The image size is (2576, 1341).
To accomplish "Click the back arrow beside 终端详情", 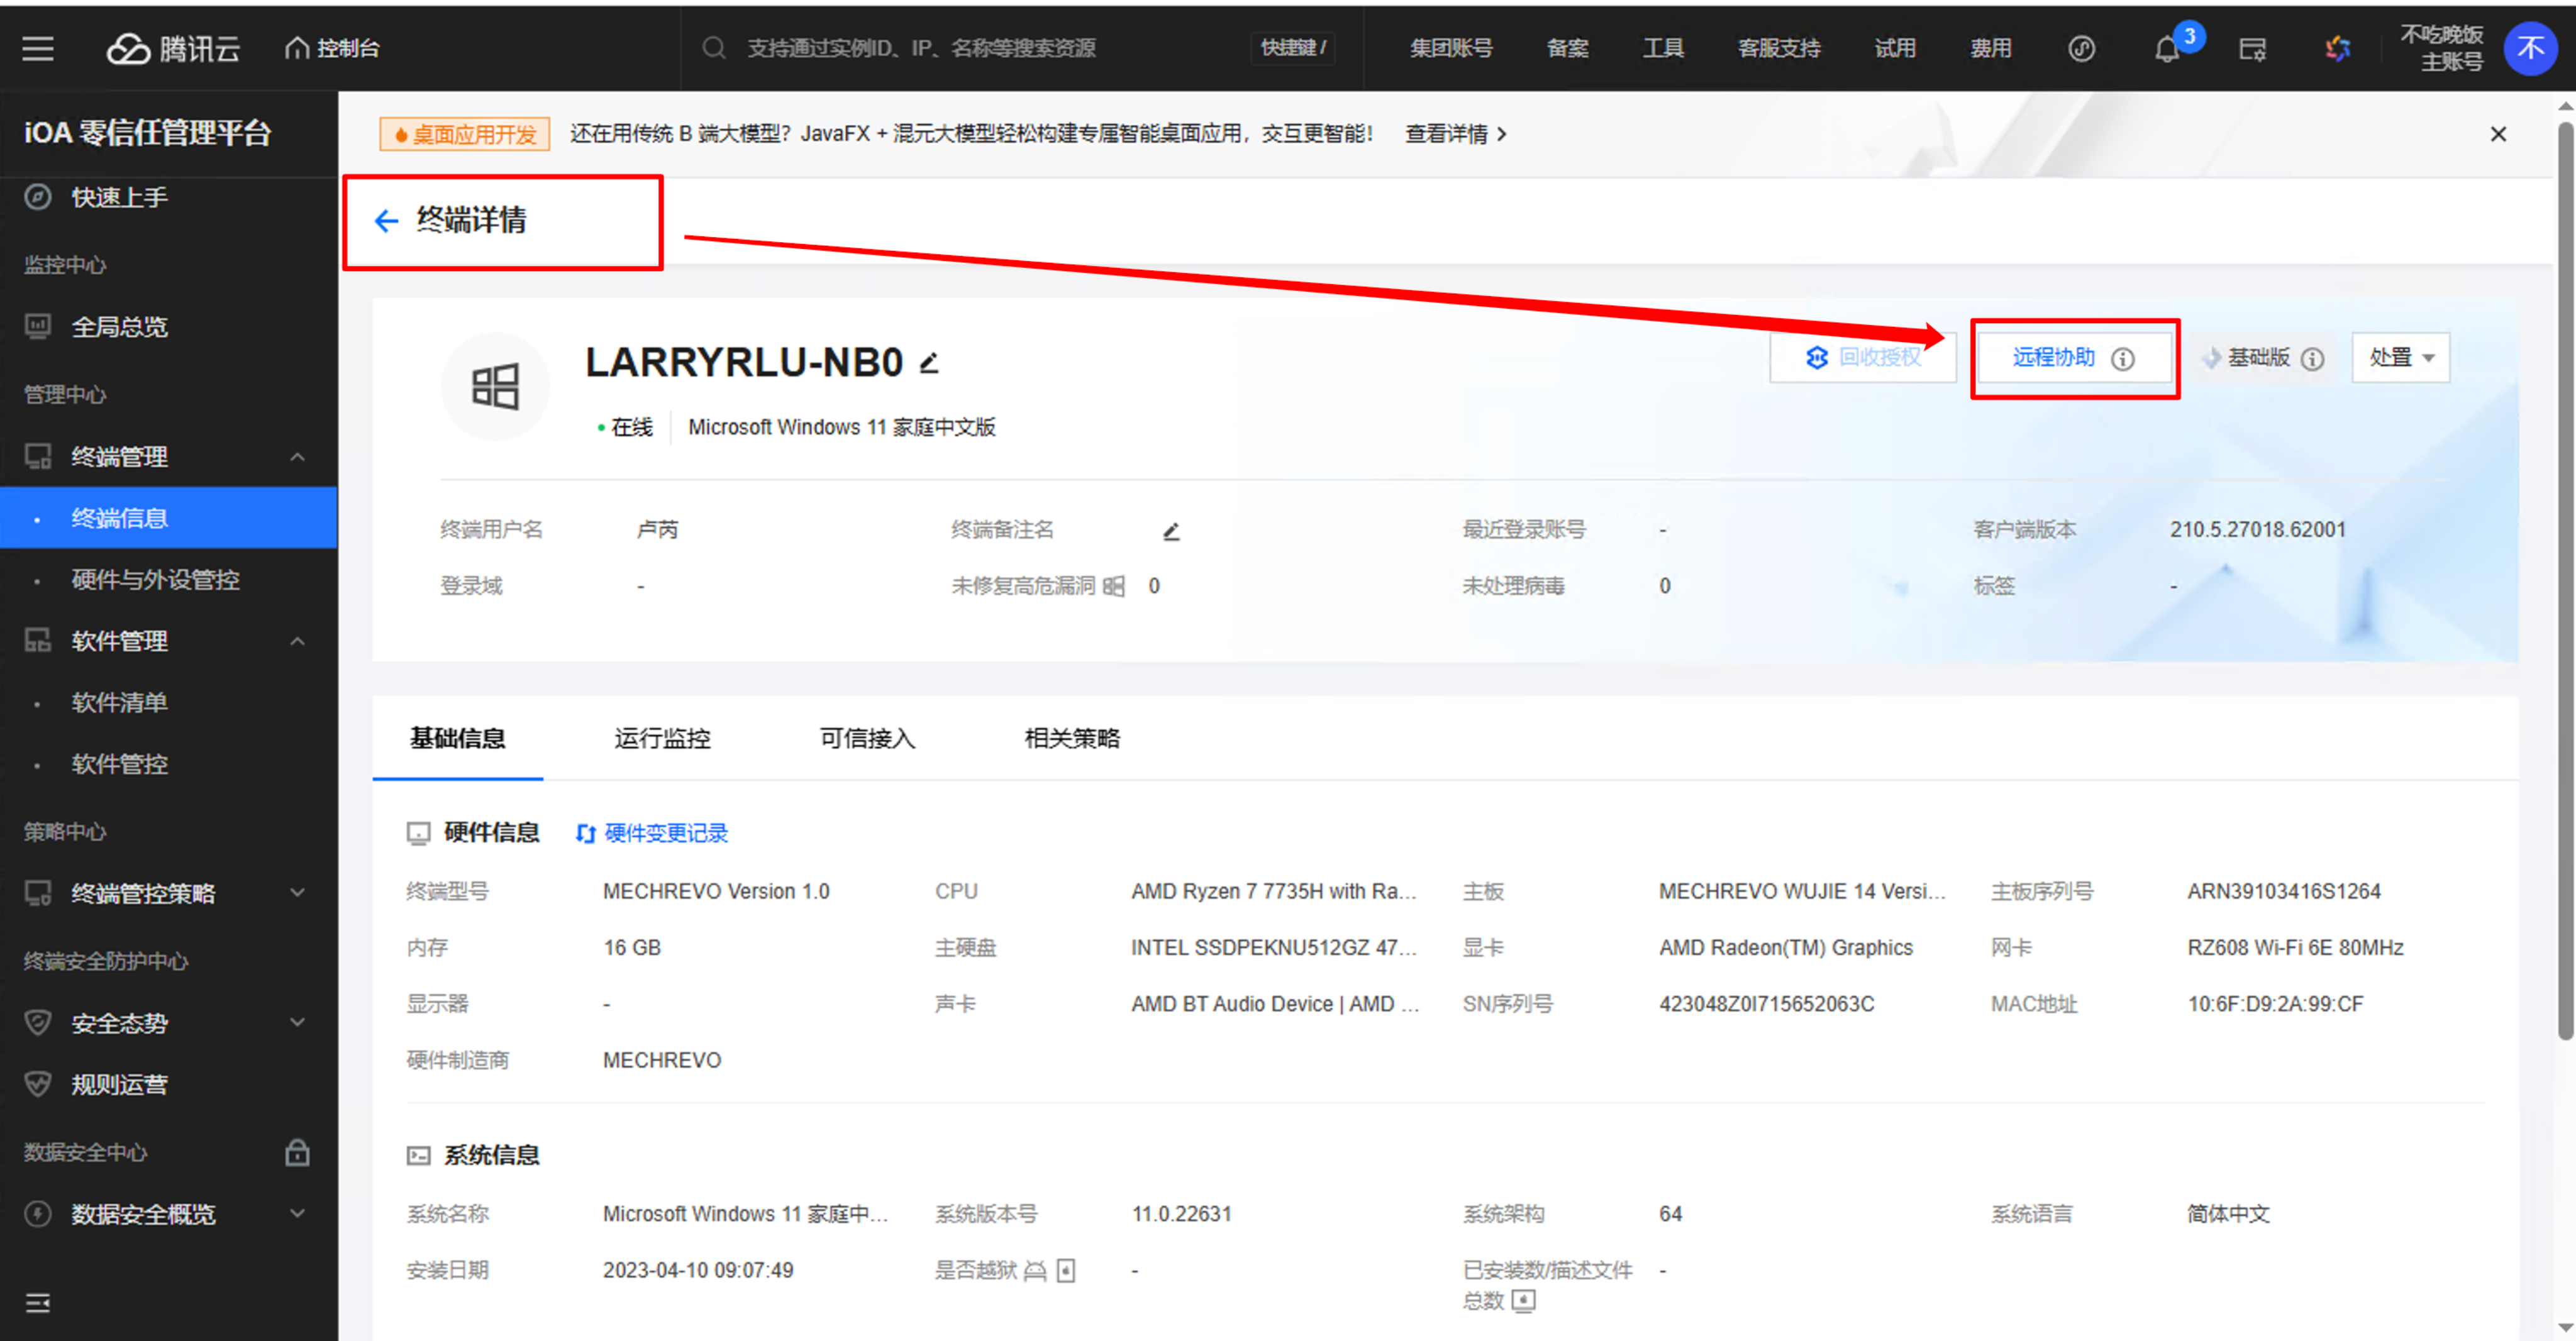I will pos(386,221).
